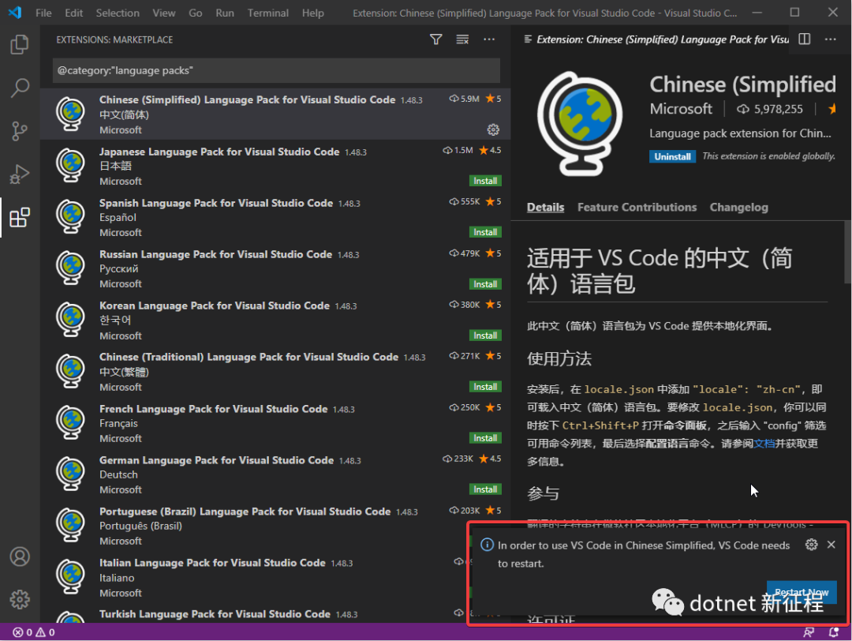Install Japanese Language Pack
The height and width of the screenshot is (641, 852).
485,181
